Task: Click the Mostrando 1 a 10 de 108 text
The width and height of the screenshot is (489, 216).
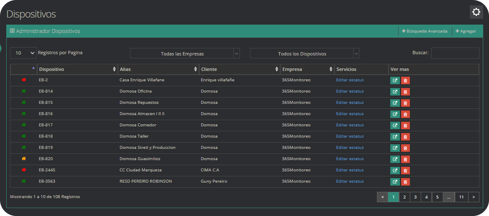Action: 45,197
